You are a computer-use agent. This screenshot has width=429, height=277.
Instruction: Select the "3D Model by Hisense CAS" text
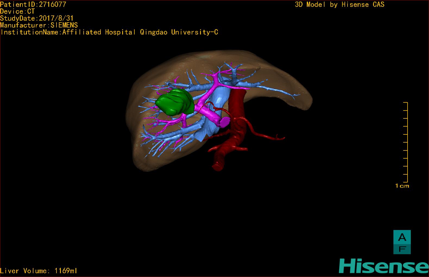click(x=340, y=4)
